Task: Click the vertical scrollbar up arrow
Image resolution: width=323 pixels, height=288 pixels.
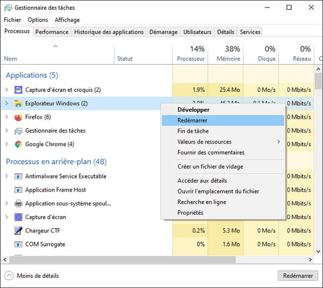Action: click(x=318, y=69)
